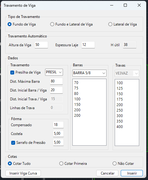Open the BARRA 5/8 dropdown
148x180 pixels.
click(x=89, y=73)
